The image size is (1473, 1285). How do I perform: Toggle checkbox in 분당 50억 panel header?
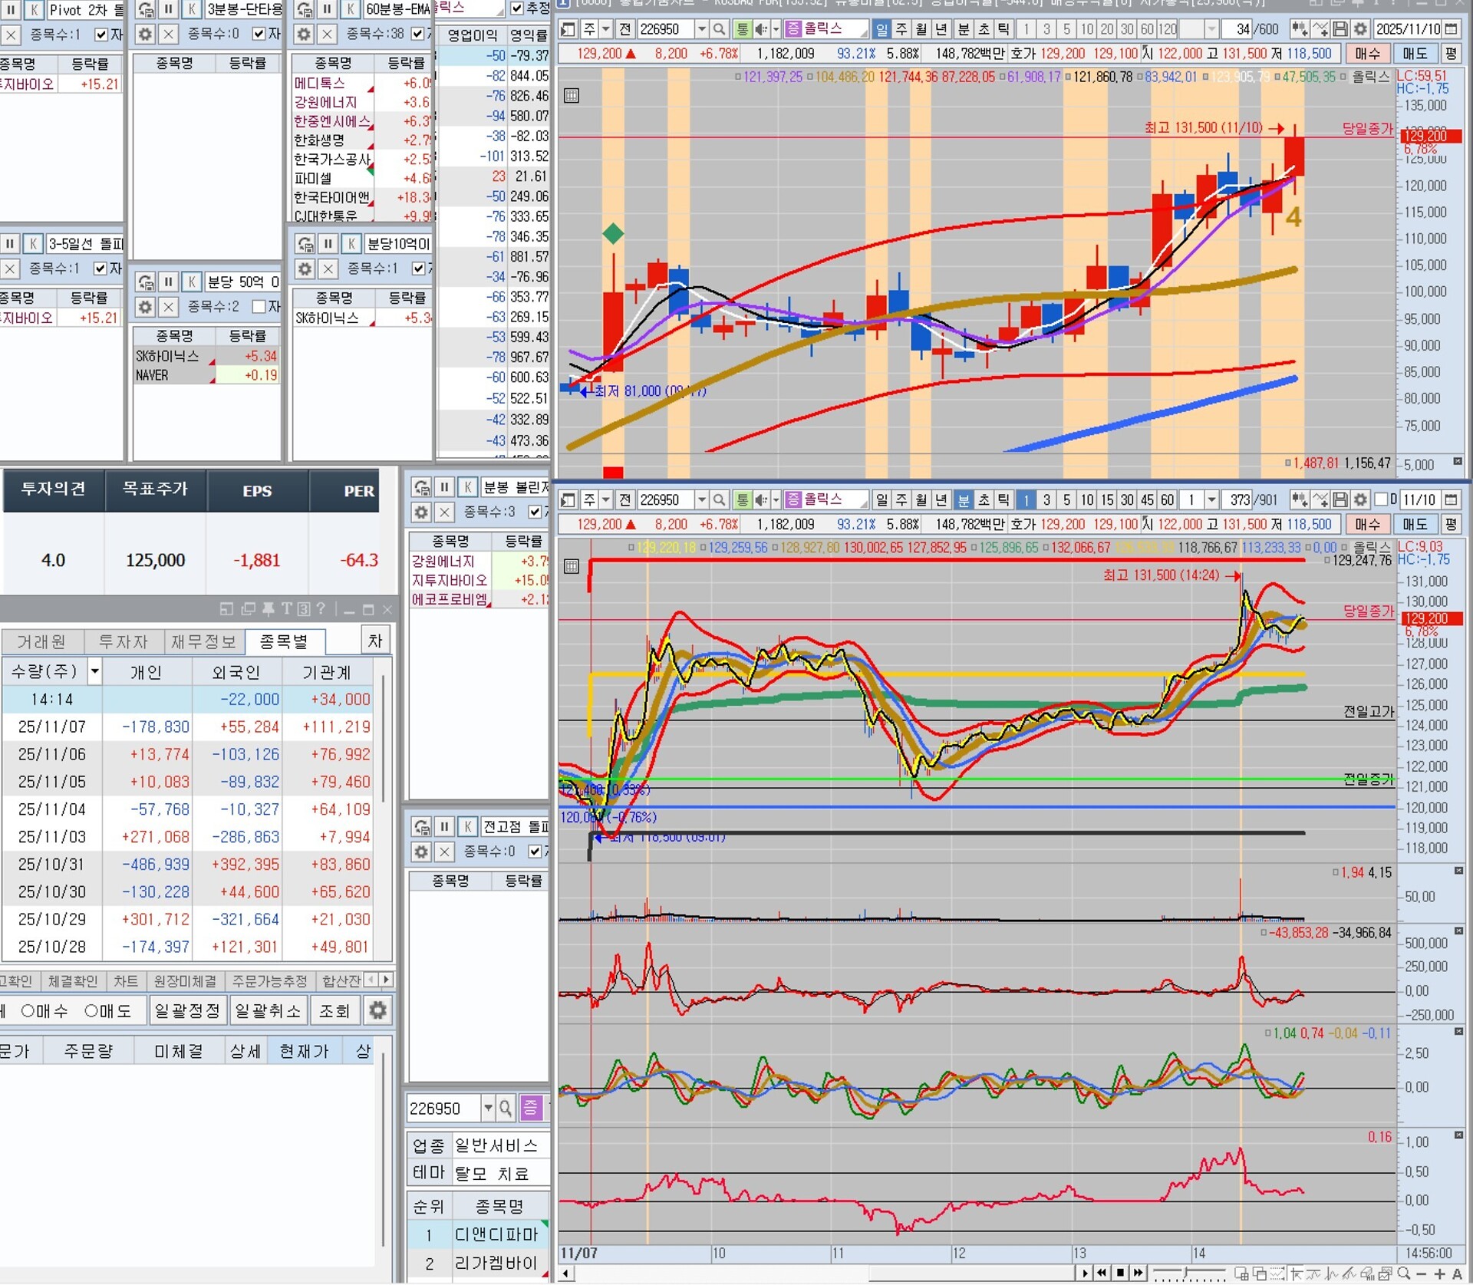[x=259, y=307]
